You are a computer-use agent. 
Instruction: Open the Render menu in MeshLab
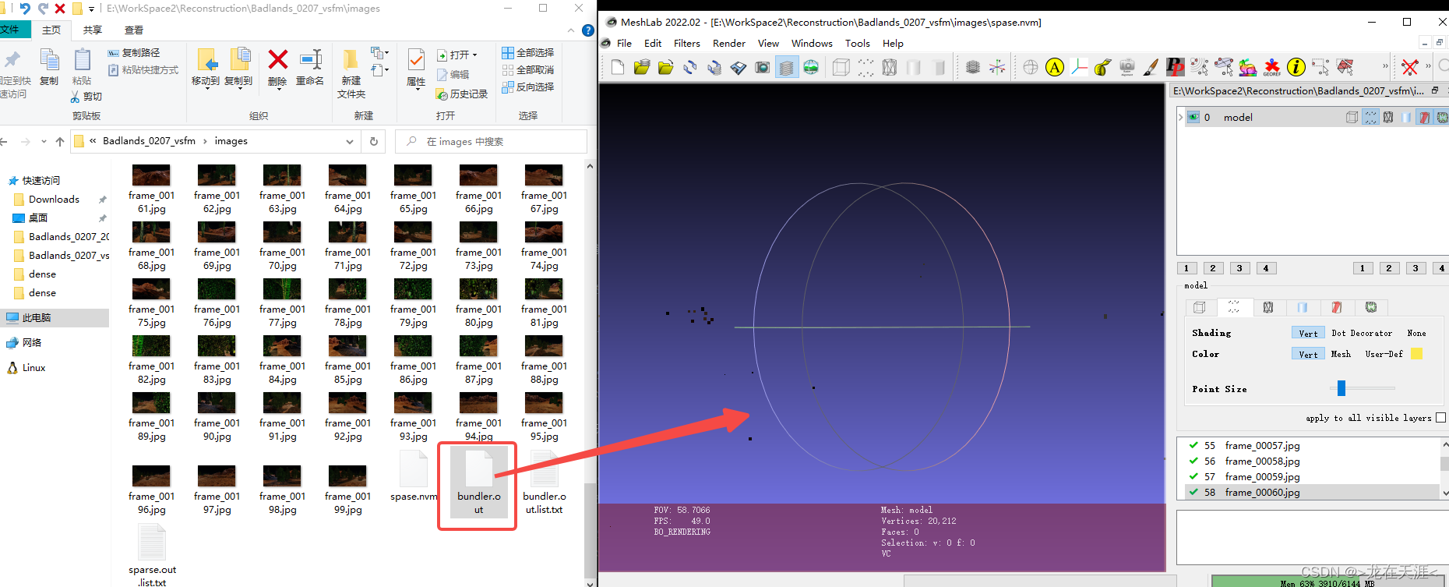728,43
